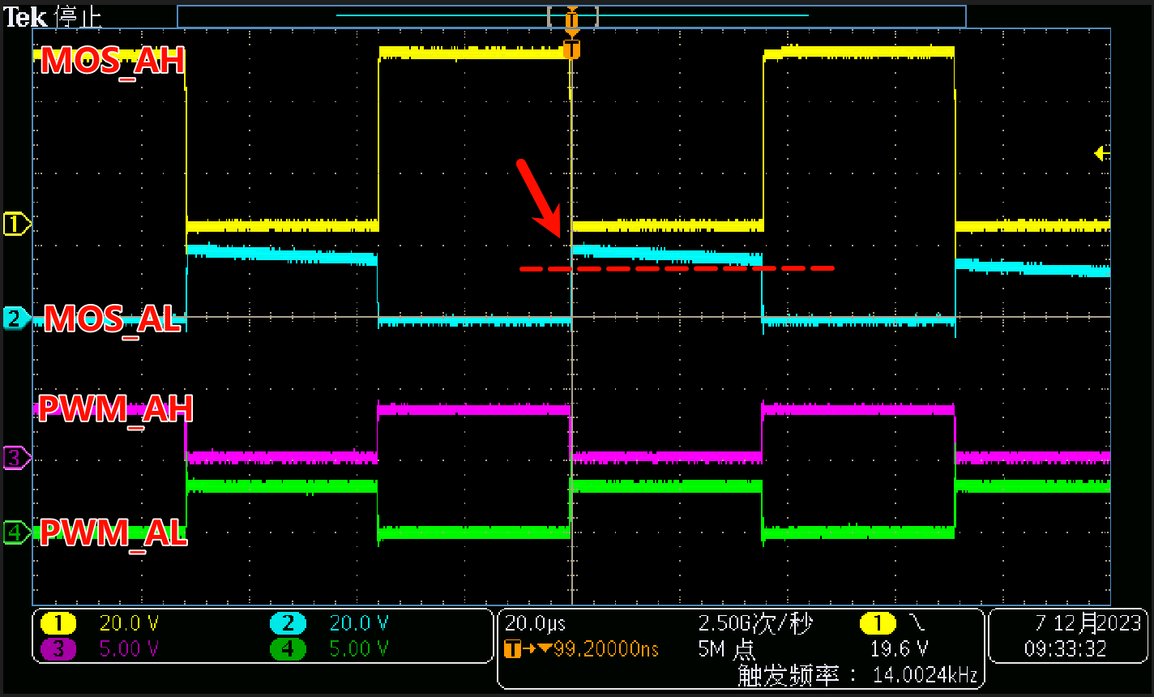Click the cyan channel 2 badge in readout
This screenshot has height=697, width=1154.
point(288,623)
